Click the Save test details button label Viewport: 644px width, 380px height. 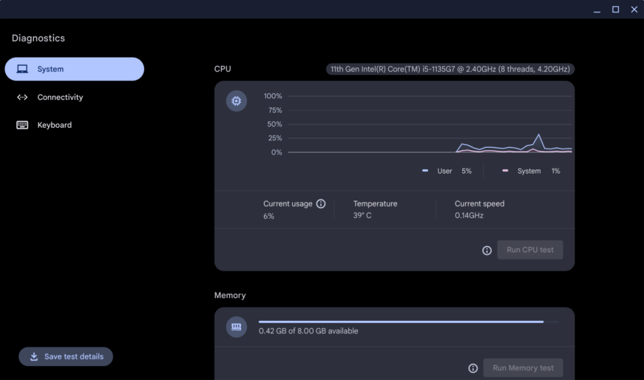tap(74, 357)
